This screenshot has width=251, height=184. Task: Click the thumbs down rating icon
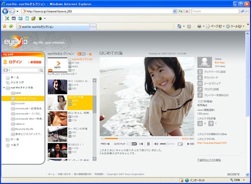tap(211, 123)
